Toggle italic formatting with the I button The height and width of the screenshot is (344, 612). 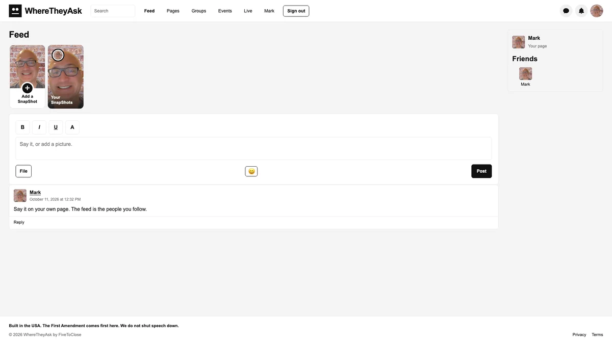[39, 127]
